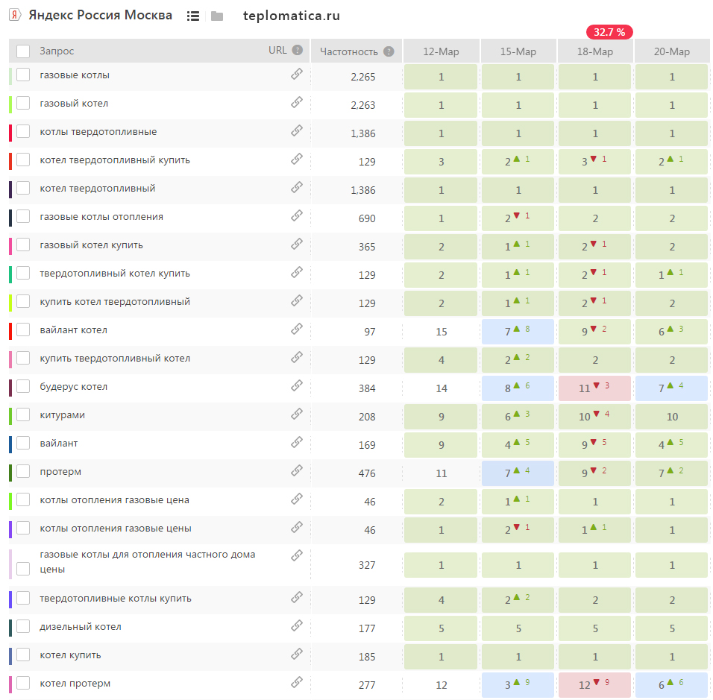
Task: Open URL link icon for вайлант row
Action: tap(297, 442)
